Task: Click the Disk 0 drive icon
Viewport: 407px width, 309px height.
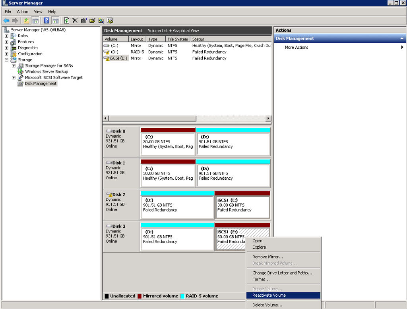Action: [x=109, y=131]
